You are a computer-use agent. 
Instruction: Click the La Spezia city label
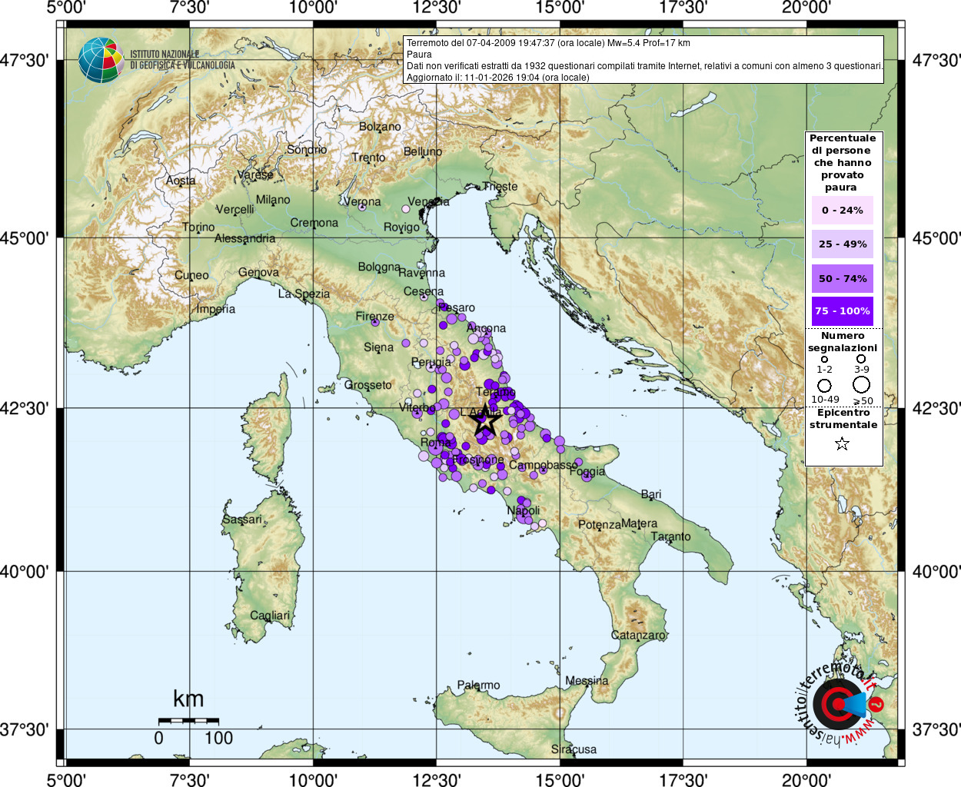304,294
